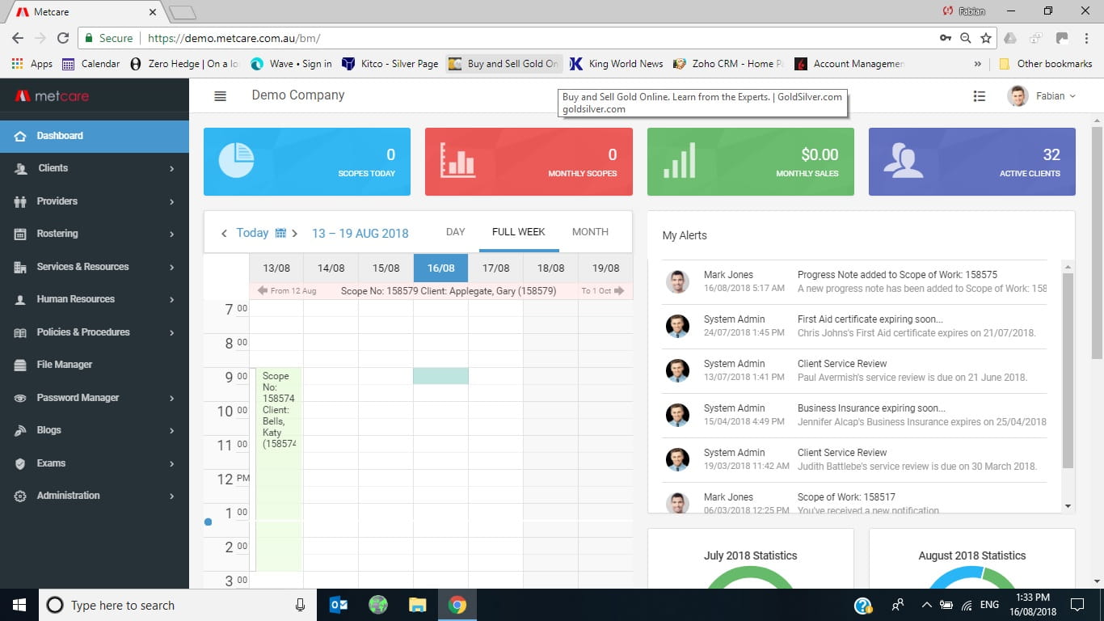Expand the Human Resources submenu arrow

tap(172, 300)
